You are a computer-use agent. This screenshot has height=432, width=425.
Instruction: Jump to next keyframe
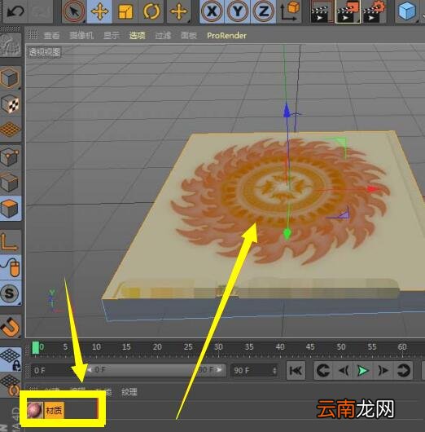click(403, 371)
